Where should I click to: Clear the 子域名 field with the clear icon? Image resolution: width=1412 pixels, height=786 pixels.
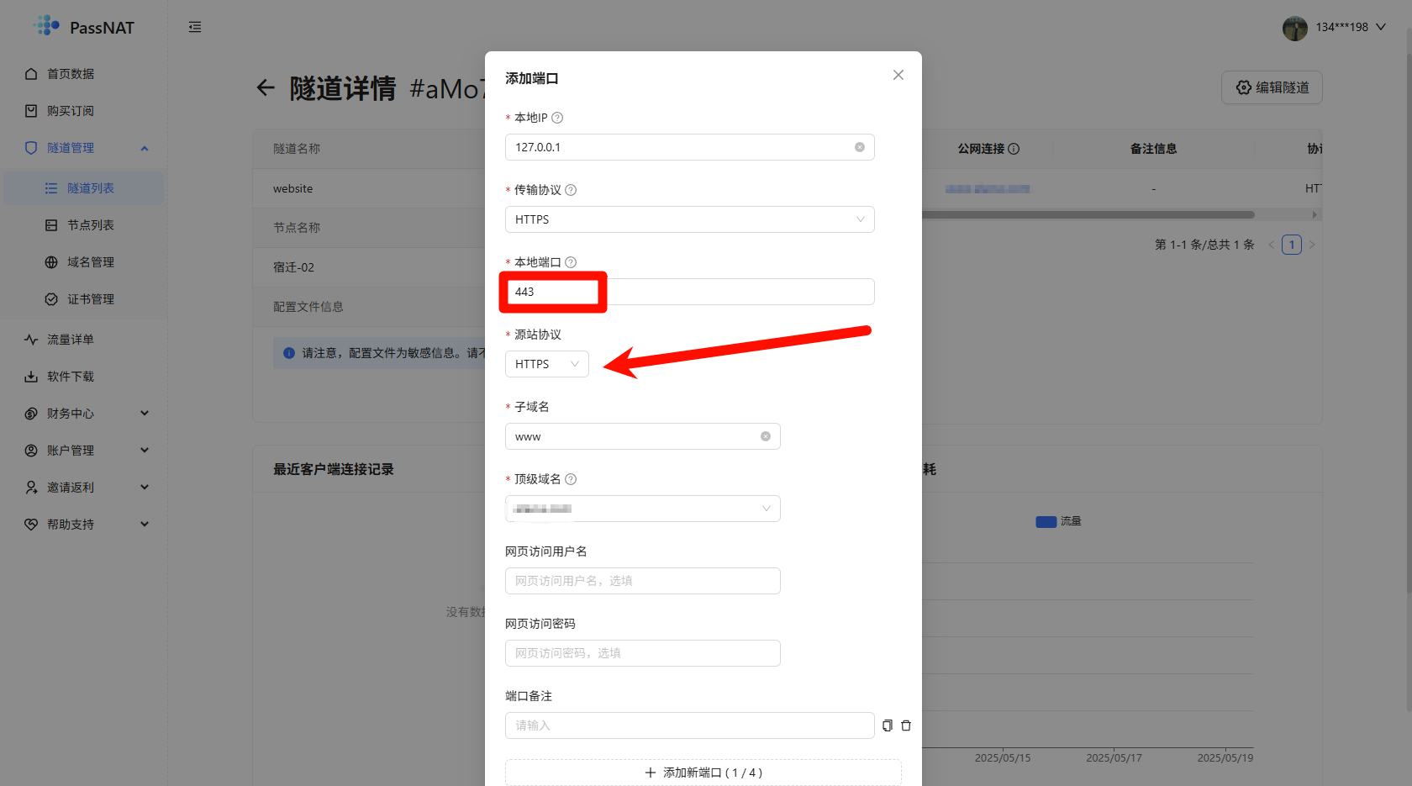click(765, 436)
